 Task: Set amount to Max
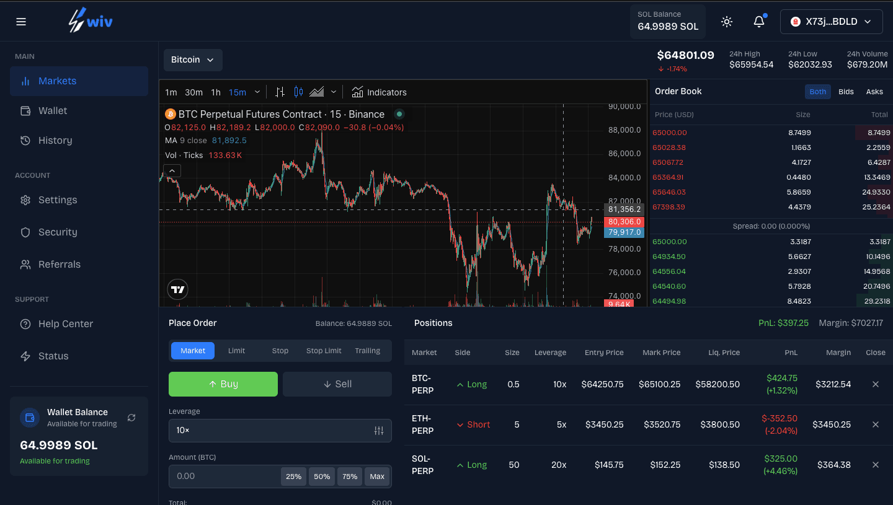[x=377, y=476]
